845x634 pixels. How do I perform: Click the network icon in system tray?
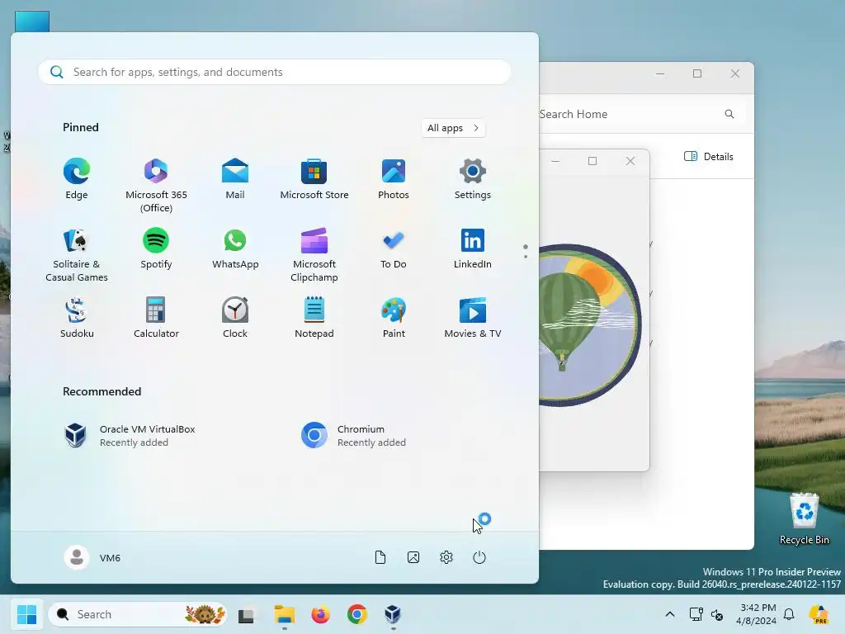pos(696,614)
